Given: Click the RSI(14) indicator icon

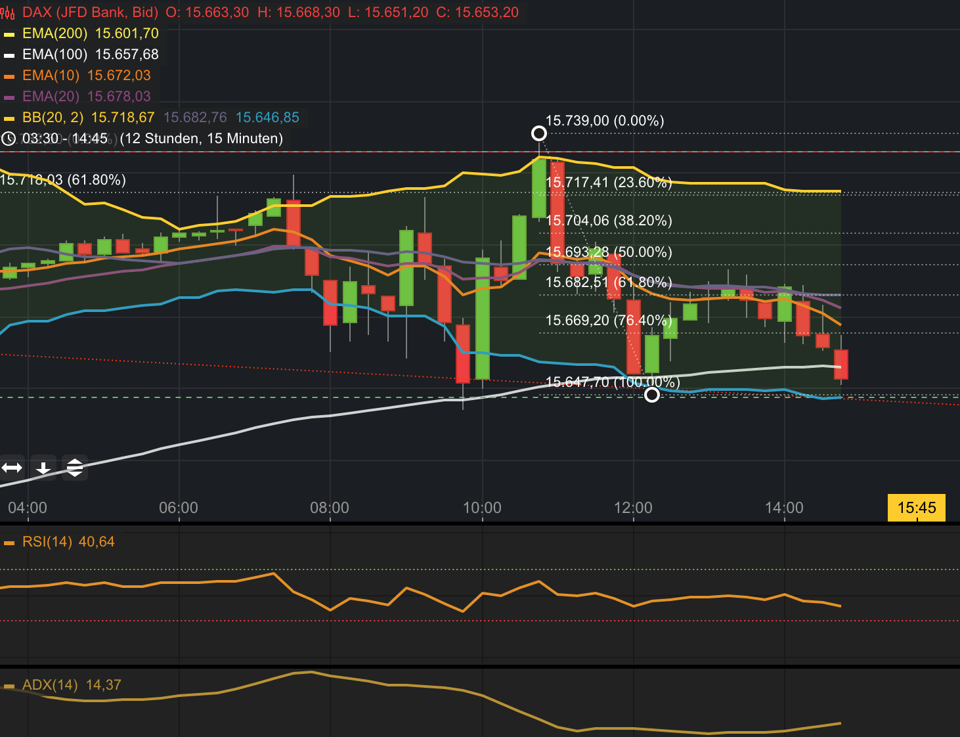Looking at the screenshot, I should [8, 541].
